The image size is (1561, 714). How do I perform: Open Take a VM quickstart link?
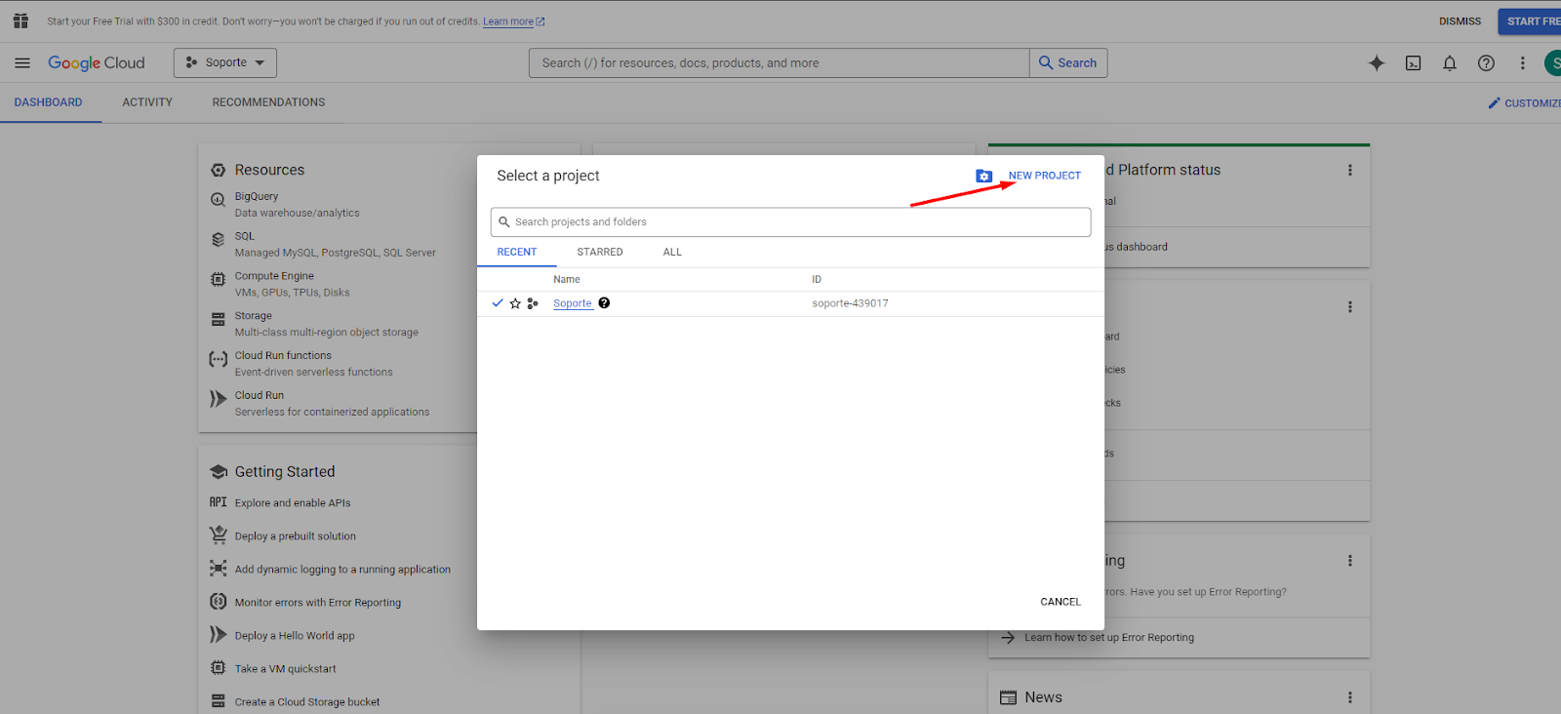tap(286, 669)
